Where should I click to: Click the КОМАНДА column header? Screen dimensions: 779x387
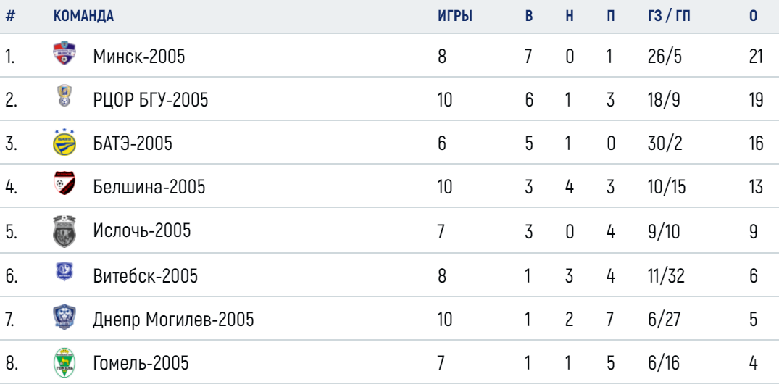tap(83, 16)
